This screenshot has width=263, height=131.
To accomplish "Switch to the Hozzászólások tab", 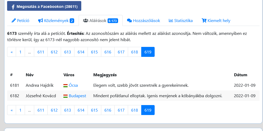I will click(x=143, y=20).
